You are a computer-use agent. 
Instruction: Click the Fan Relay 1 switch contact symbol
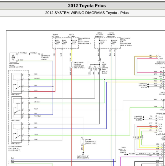18,87
